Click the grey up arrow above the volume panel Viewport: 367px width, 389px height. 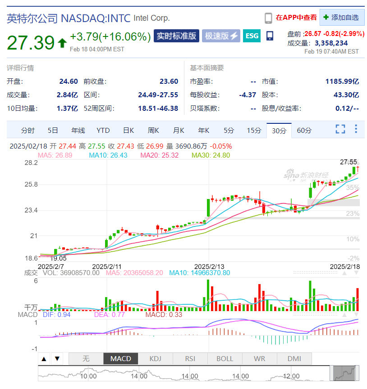344,273
